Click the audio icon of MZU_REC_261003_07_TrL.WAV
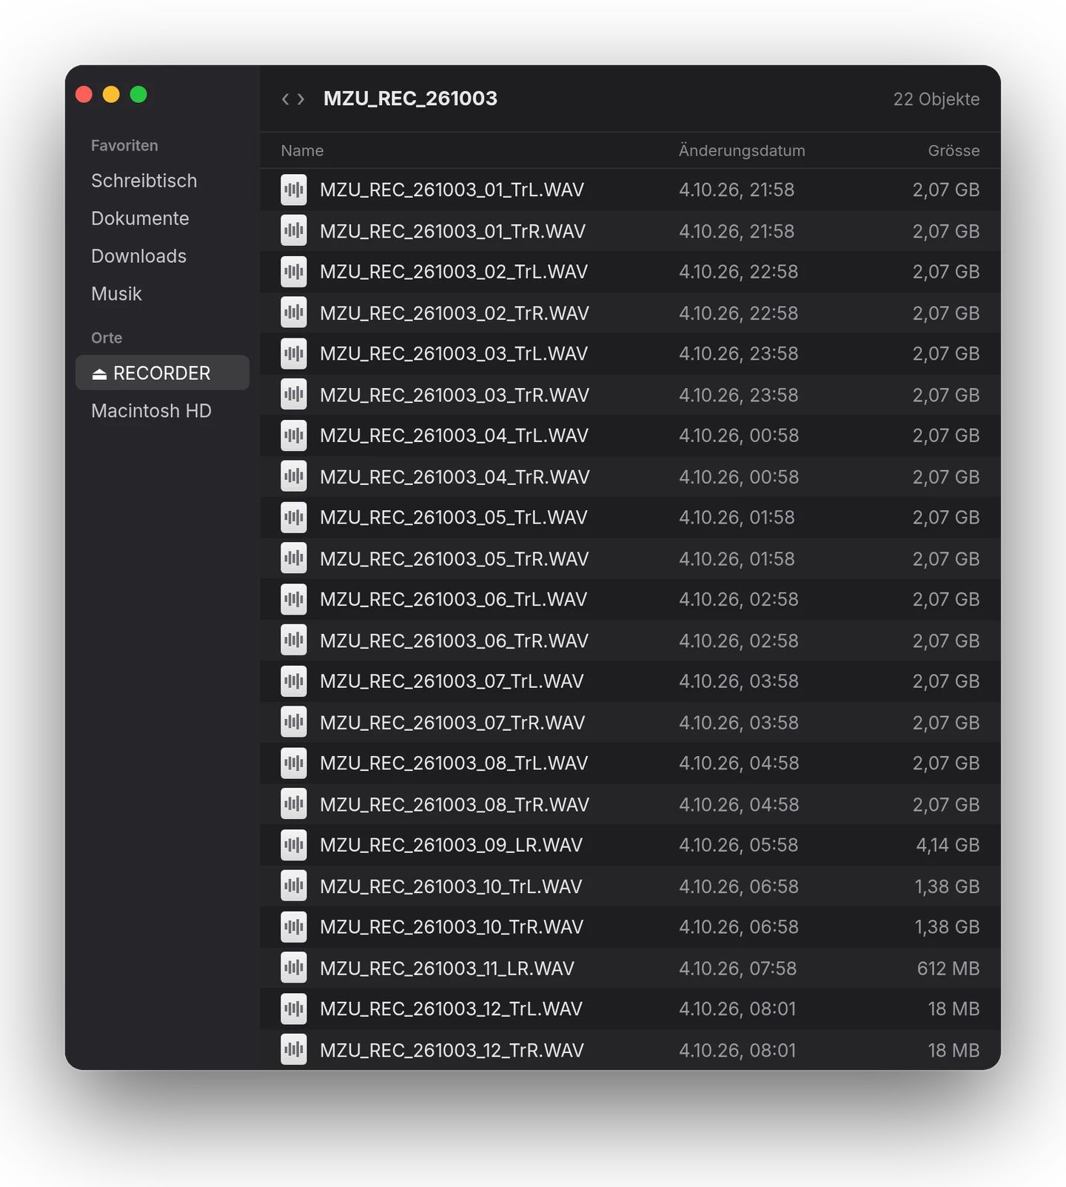Screen dimensions: 1066x1187 tap(294, 681)
